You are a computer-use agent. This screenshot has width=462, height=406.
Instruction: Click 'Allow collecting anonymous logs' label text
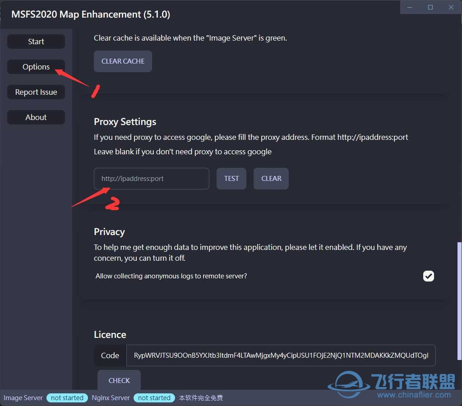[171, 276]
